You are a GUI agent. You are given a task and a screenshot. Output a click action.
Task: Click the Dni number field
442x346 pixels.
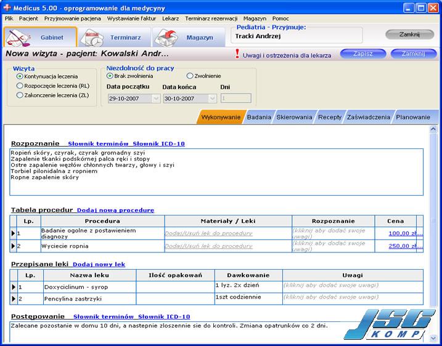coord(236,99)
